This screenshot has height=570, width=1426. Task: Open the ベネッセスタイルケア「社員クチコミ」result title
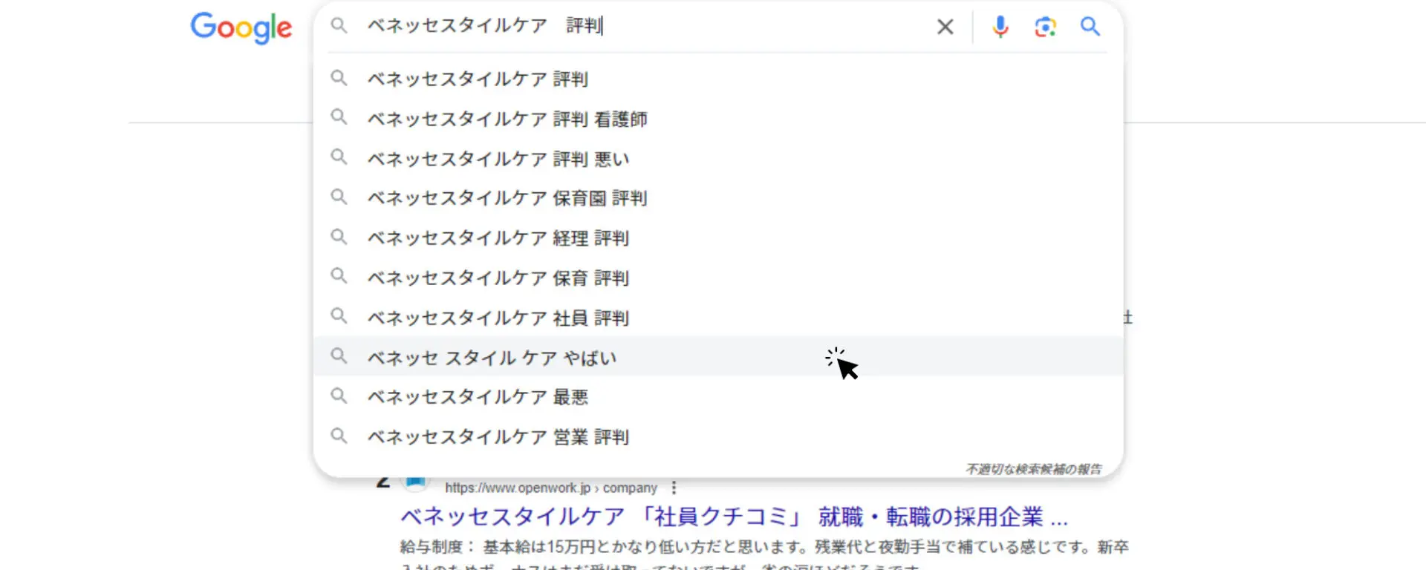point(734,517)
